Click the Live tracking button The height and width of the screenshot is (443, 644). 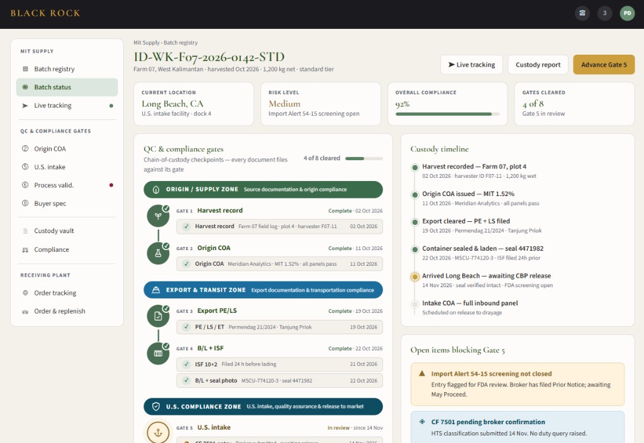tap(472, 65)
